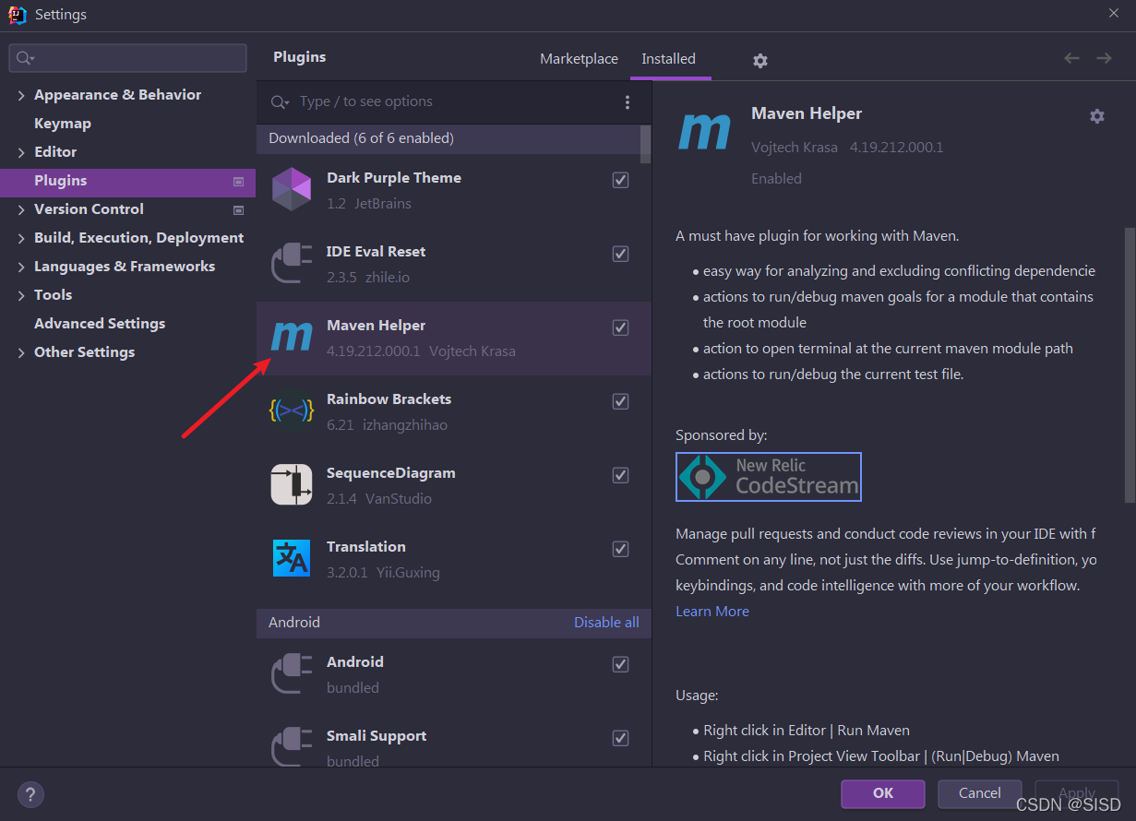Disable the Dark Purple Theme checkbox
Image resolution: width=1136 pixels, height=821 pixels.
[x=621, y=180]
